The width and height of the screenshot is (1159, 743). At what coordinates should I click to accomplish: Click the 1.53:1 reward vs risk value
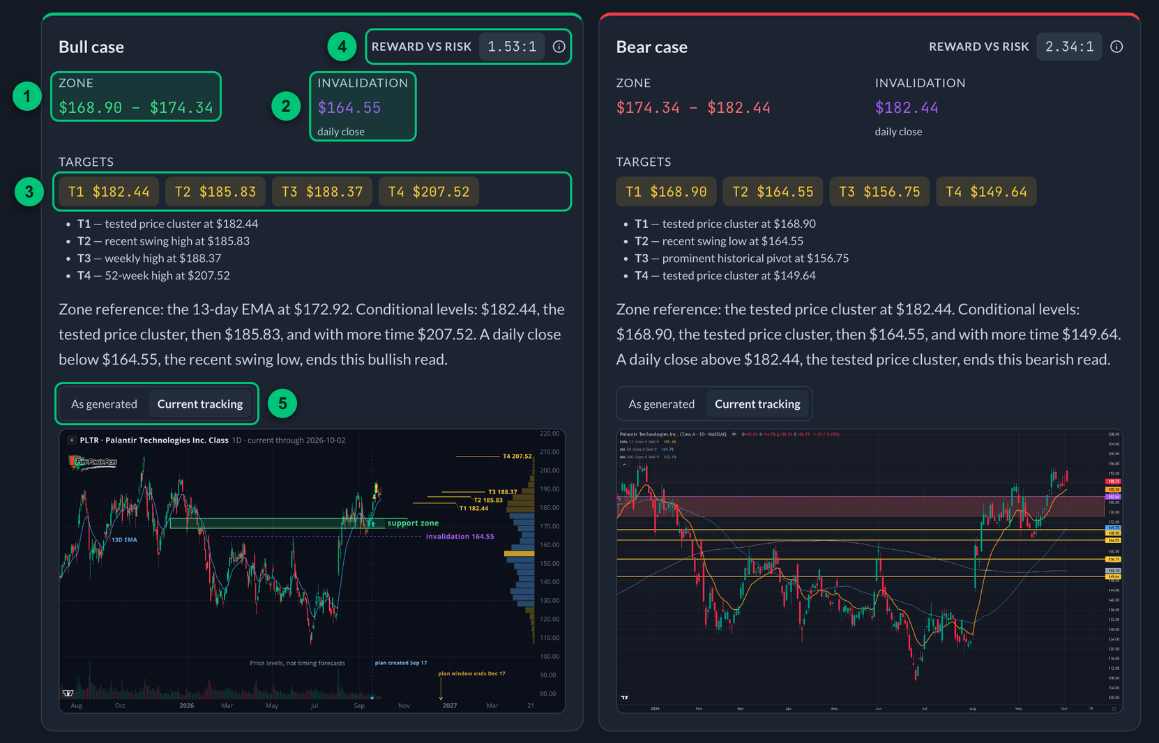[x=512, y=47]
